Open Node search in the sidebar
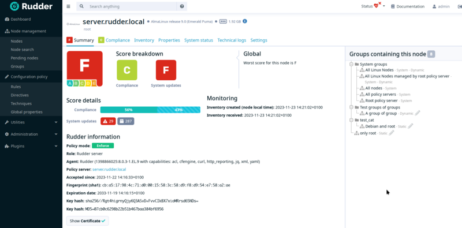 (31, 50)
